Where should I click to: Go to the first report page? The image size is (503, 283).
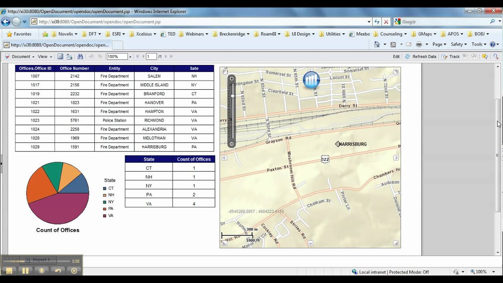pyautogui.click(x=137, y=57)
